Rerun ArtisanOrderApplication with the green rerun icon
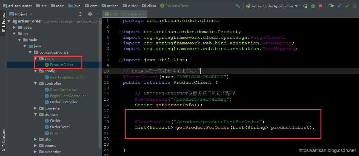Viewport: 359px width, 156px height. click(x=305, y=6)
